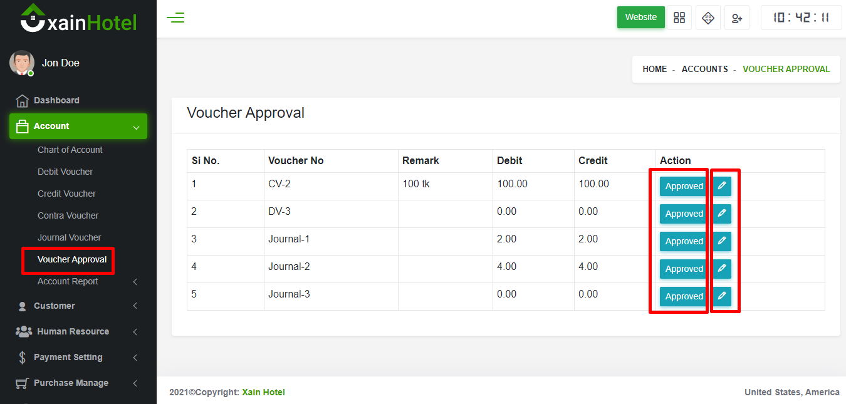Open Chart of Account page
The width and height of the screenshot is (846, 404).
click(x=70, y=150)
